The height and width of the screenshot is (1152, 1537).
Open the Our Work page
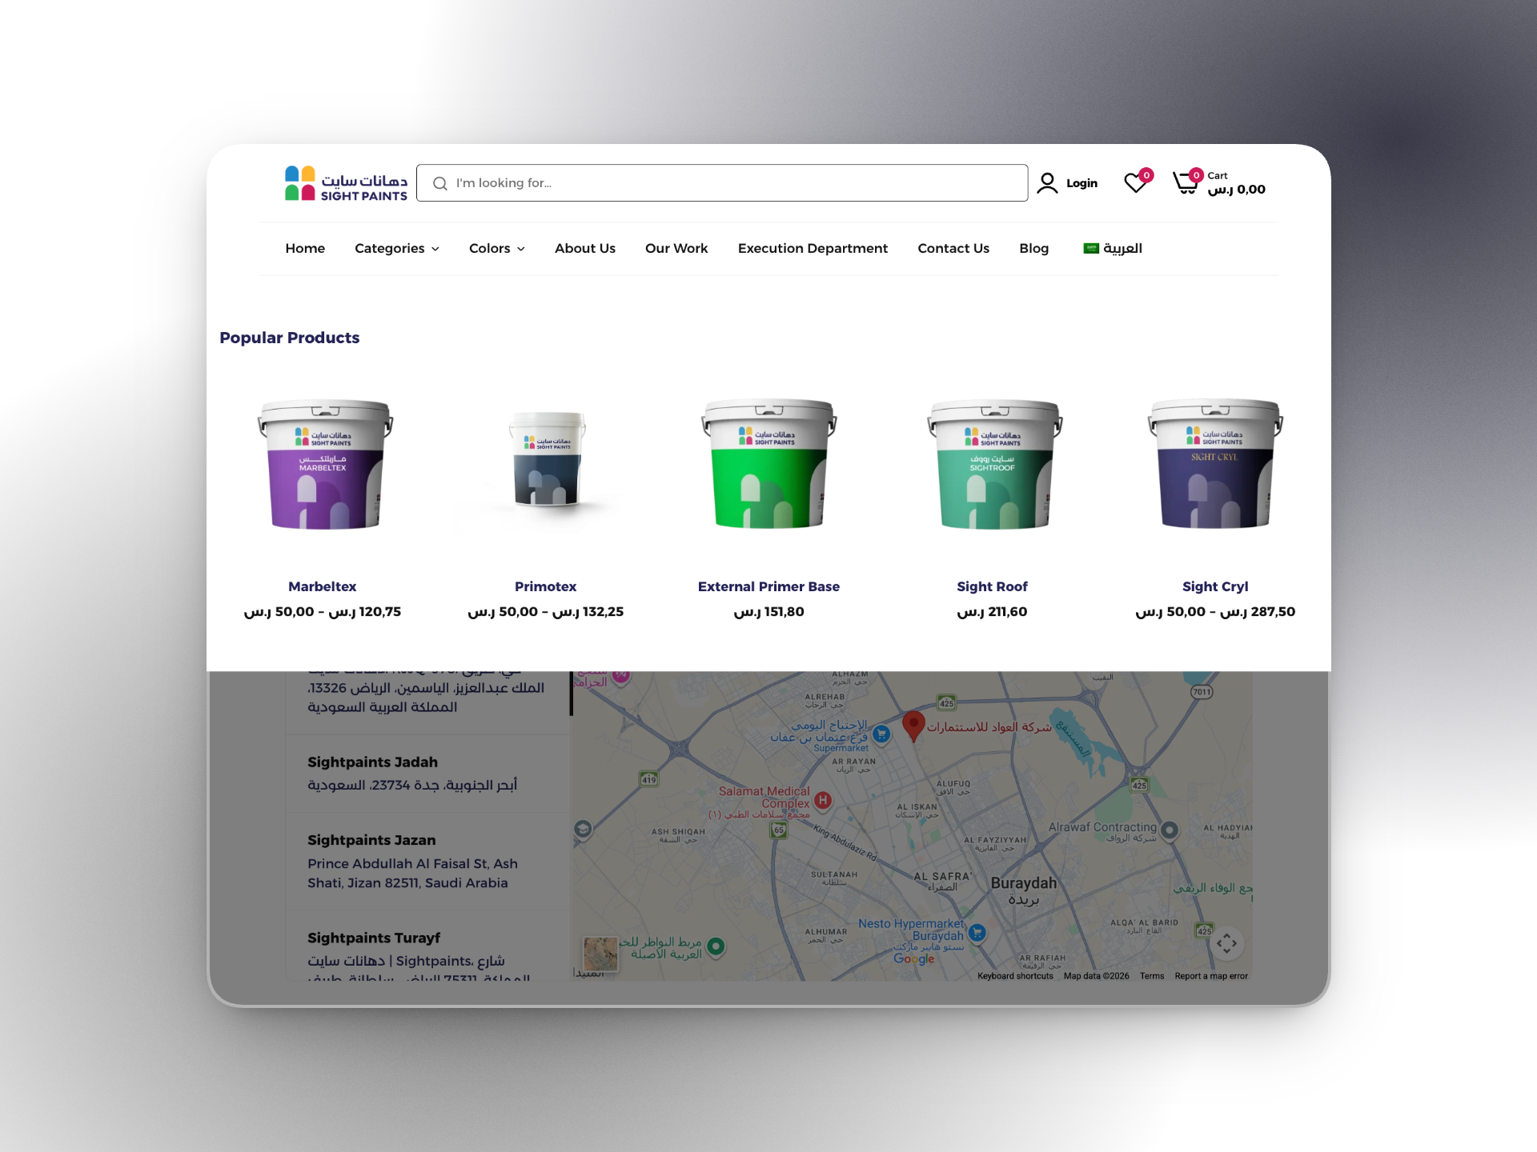coord(676,249)
